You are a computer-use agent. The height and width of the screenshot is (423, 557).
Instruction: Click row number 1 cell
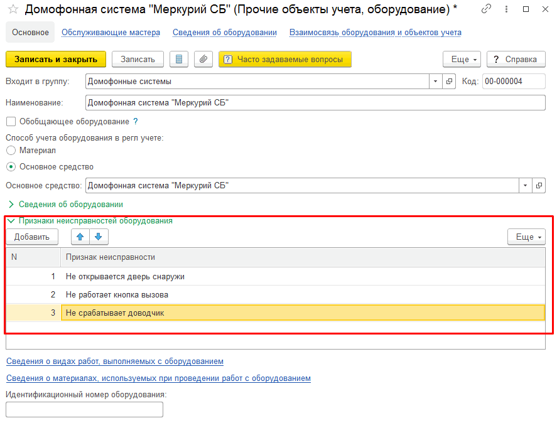point(33,276)
